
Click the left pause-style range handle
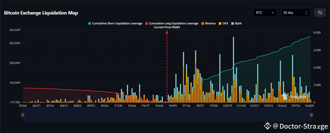point(23,115)
